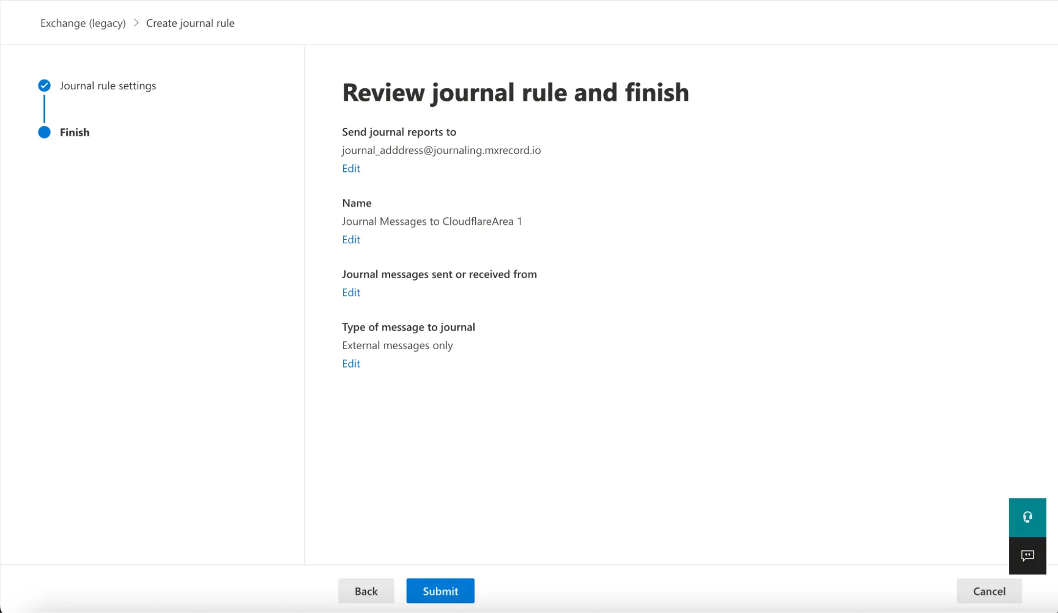Screen dimensions: 1058x613
Task: Edit the journal rule Name
Action: [x=350, y=239]
